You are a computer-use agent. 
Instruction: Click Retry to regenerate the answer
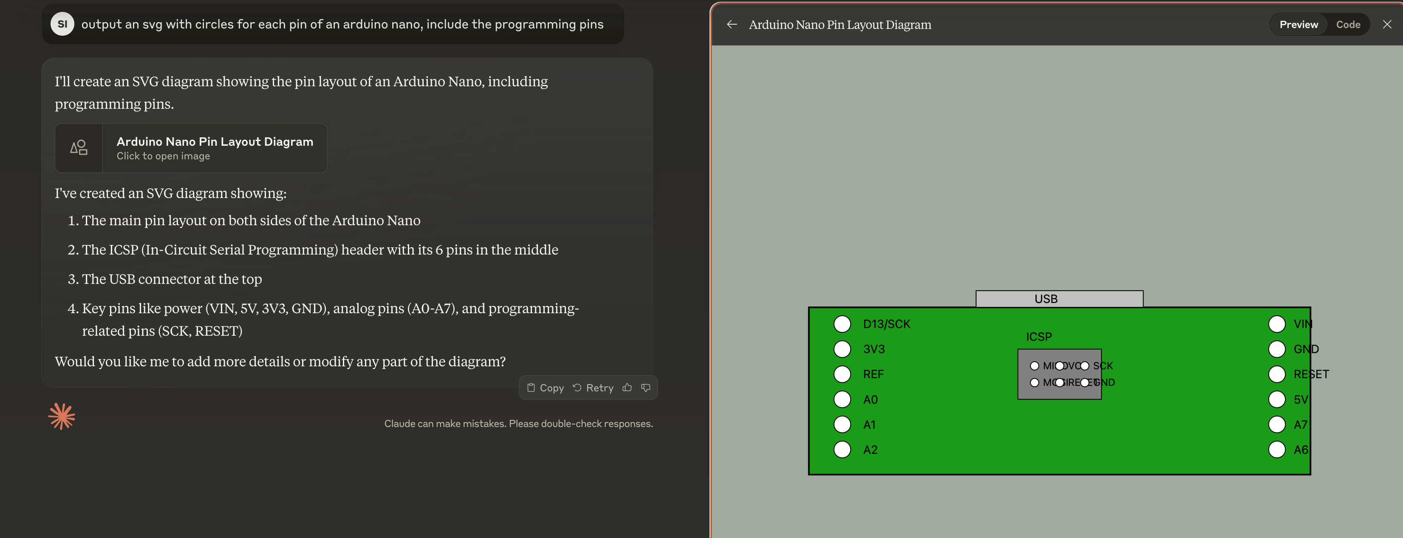coord(593,387)
